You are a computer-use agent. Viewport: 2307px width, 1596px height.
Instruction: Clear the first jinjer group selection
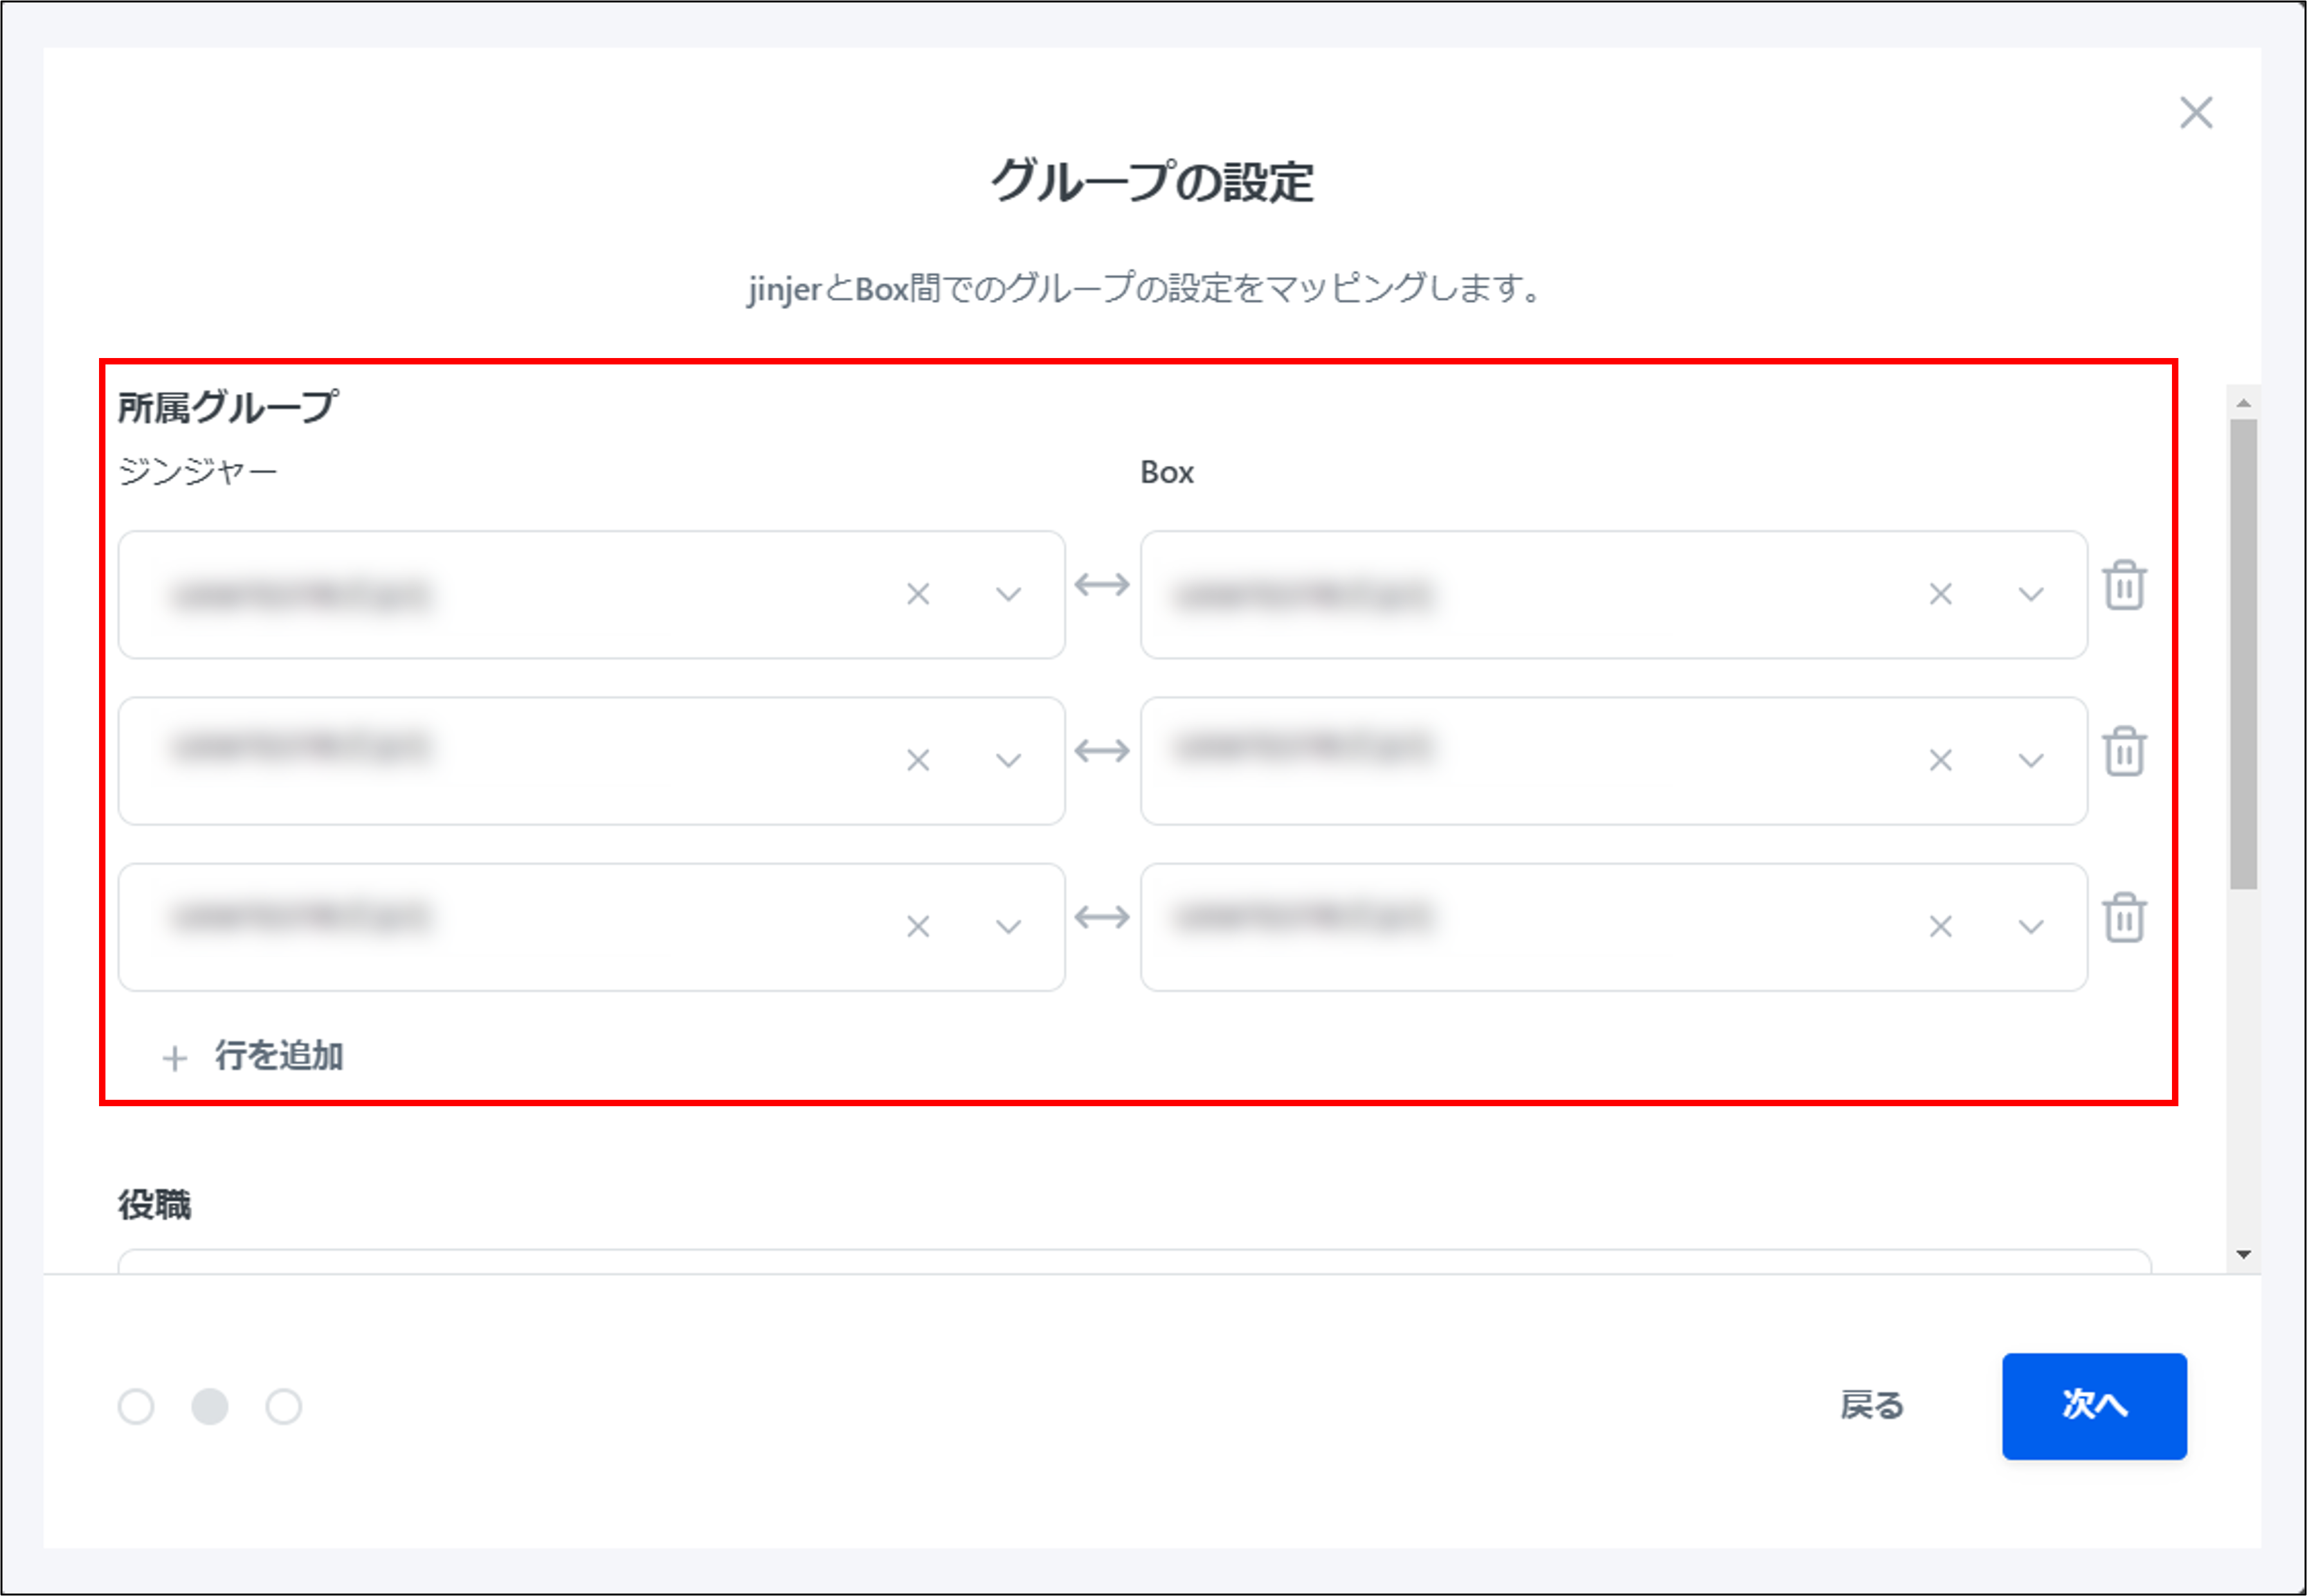coord(918,594)
